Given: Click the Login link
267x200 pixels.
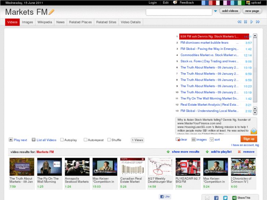Looking at the screenshot, I should [x=152, y=3].
